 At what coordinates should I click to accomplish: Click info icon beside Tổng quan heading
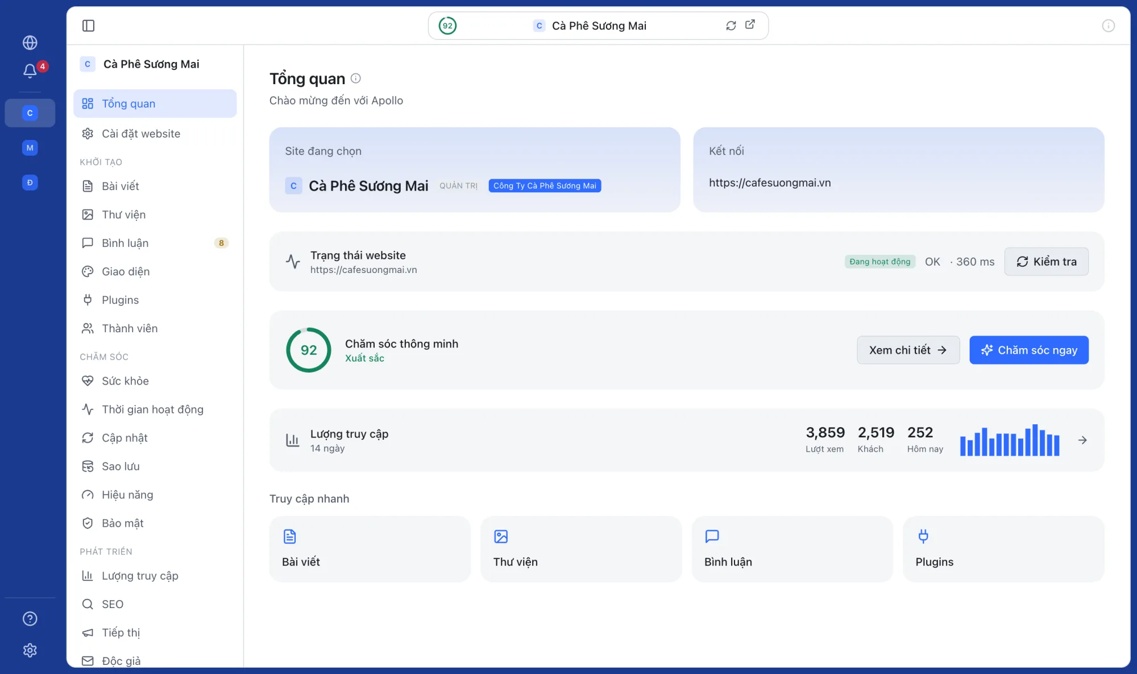pyautogui.click(x=356, y=78)
